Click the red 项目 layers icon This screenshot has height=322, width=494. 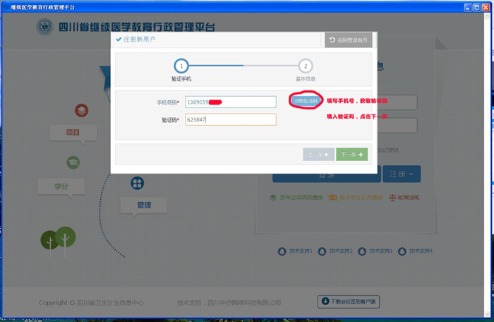[x=82, y=111]
